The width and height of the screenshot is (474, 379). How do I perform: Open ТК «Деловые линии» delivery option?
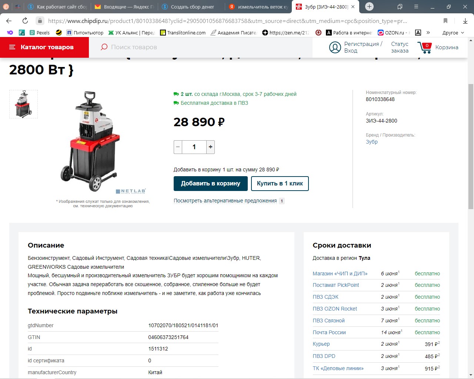click(x=338, y=368)
